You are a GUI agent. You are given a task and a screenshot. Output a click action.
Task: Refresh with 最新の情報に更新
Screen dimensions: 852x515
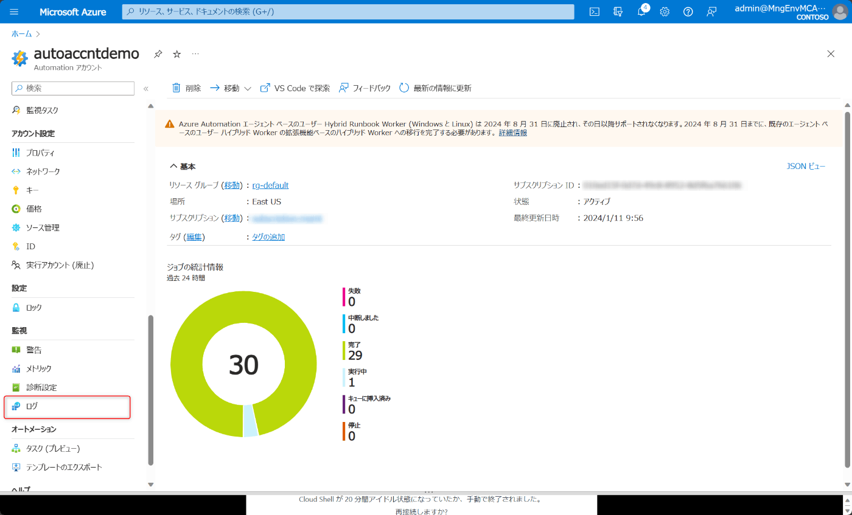pyautogui.click(x=435, y=88)
